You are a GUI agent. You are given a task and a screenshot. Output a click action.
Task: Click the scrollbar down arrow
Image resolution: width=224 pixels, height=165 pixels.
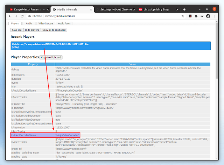tap(217, 158)
